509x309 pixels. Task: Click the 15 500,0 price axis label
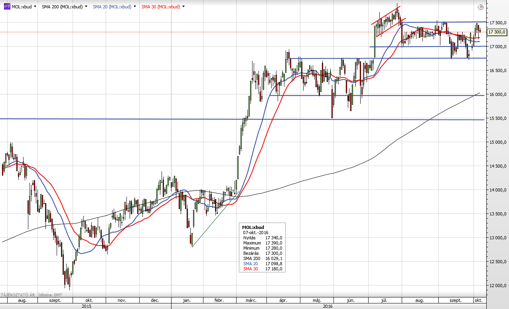(497, 118)
